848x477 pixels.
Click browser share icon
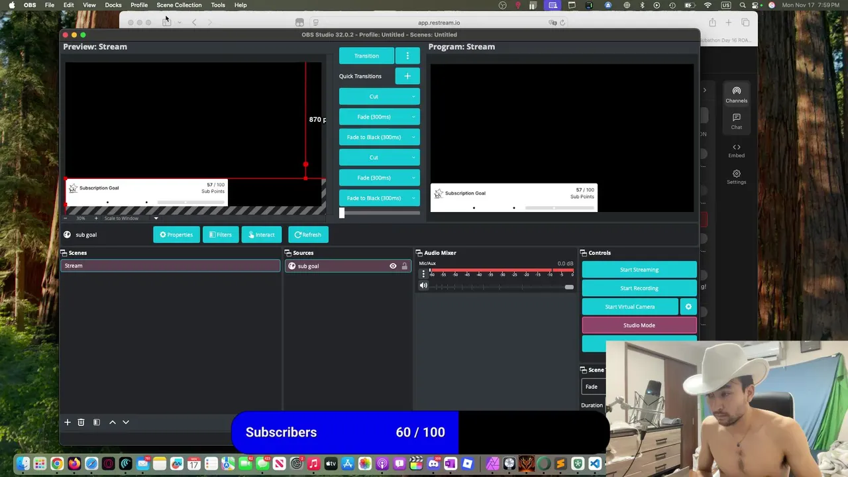pyautogui.click(x=712, y=23)
